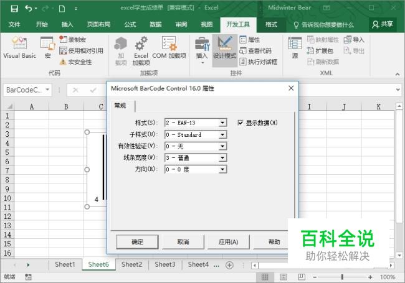The height and width of the screenshot is (283, 405).
Task: Open 插入 controls dropdown in ribbon
Action: pos(202,51)
